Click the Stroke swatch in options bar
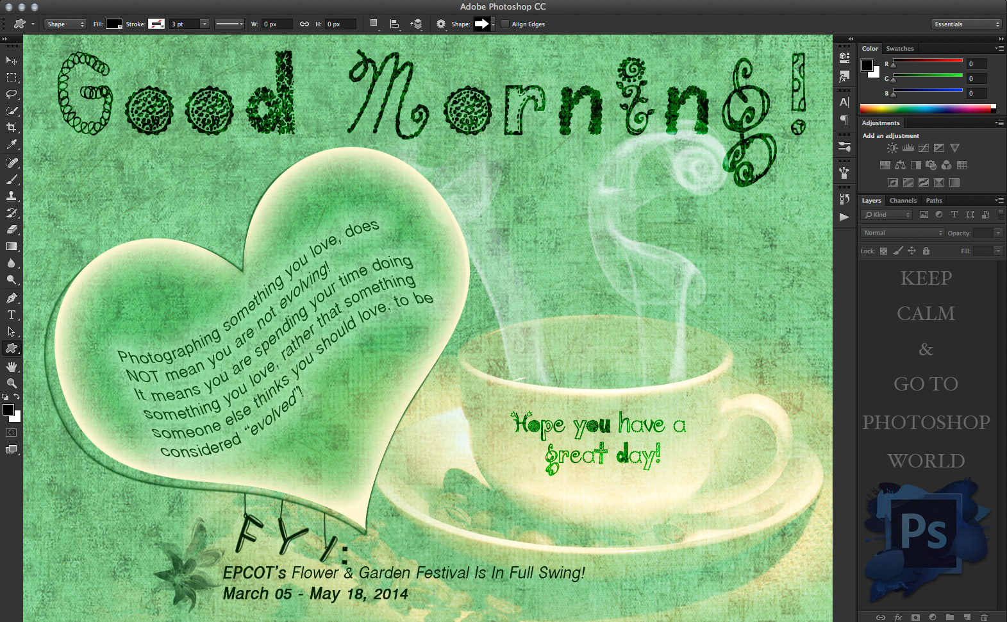This screenshot has height=622, width=1007. coord(156,24)
